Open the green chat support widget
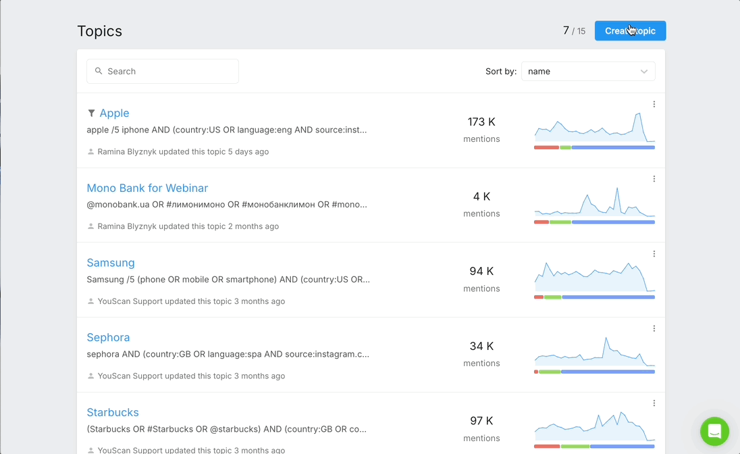The image size is (740, 454). [714, 431]
